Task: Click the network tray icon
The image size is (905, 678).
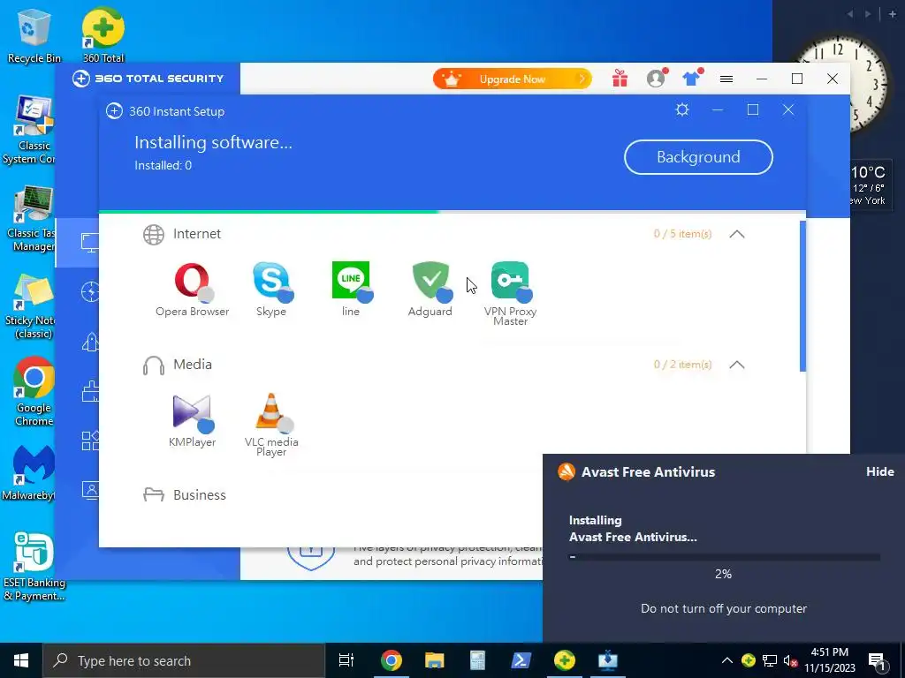Action: tap(770, 660)
